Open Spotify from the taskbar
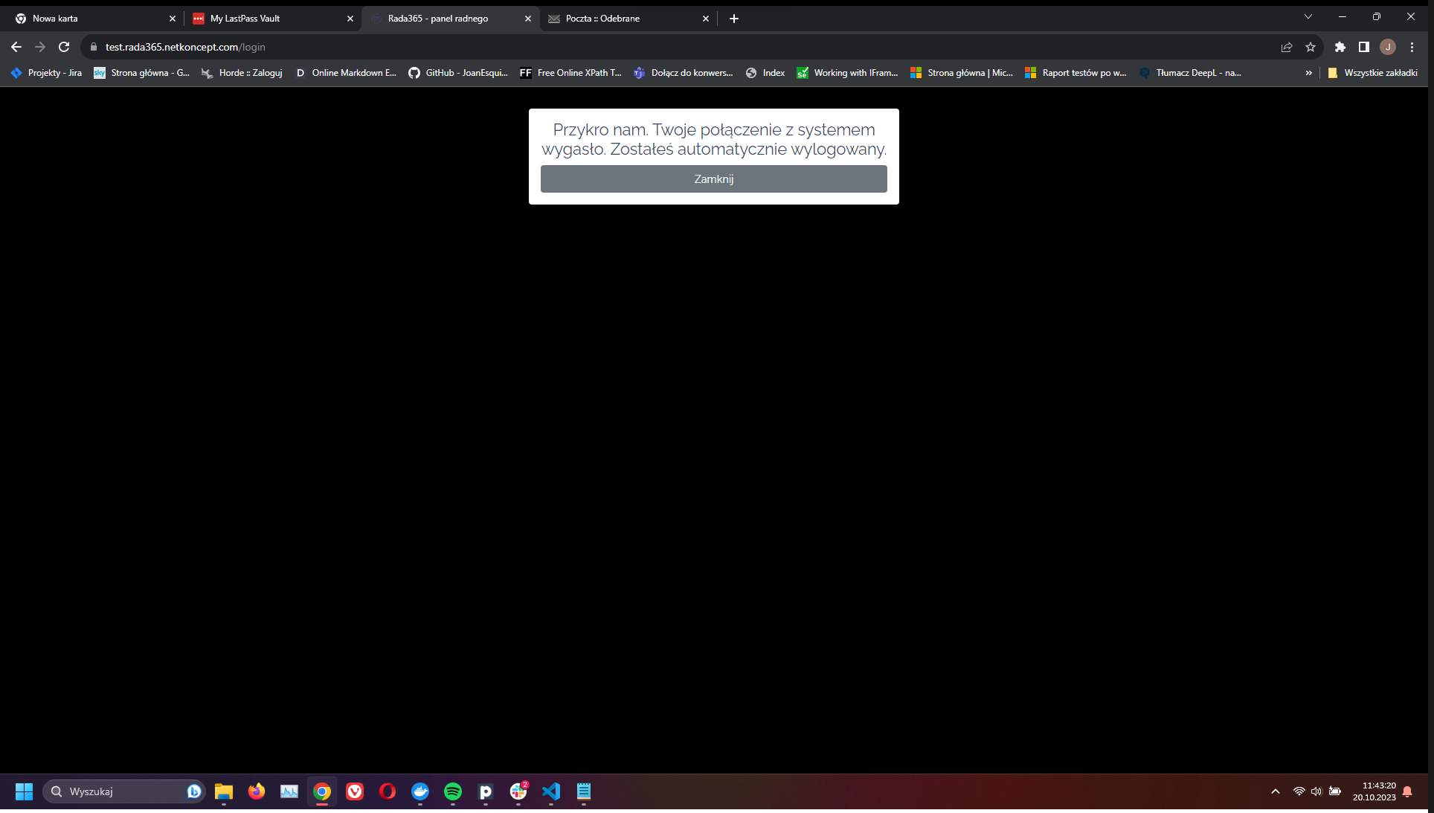The height and width of the screenshot is (813, 1434). (x=453, y=791)
